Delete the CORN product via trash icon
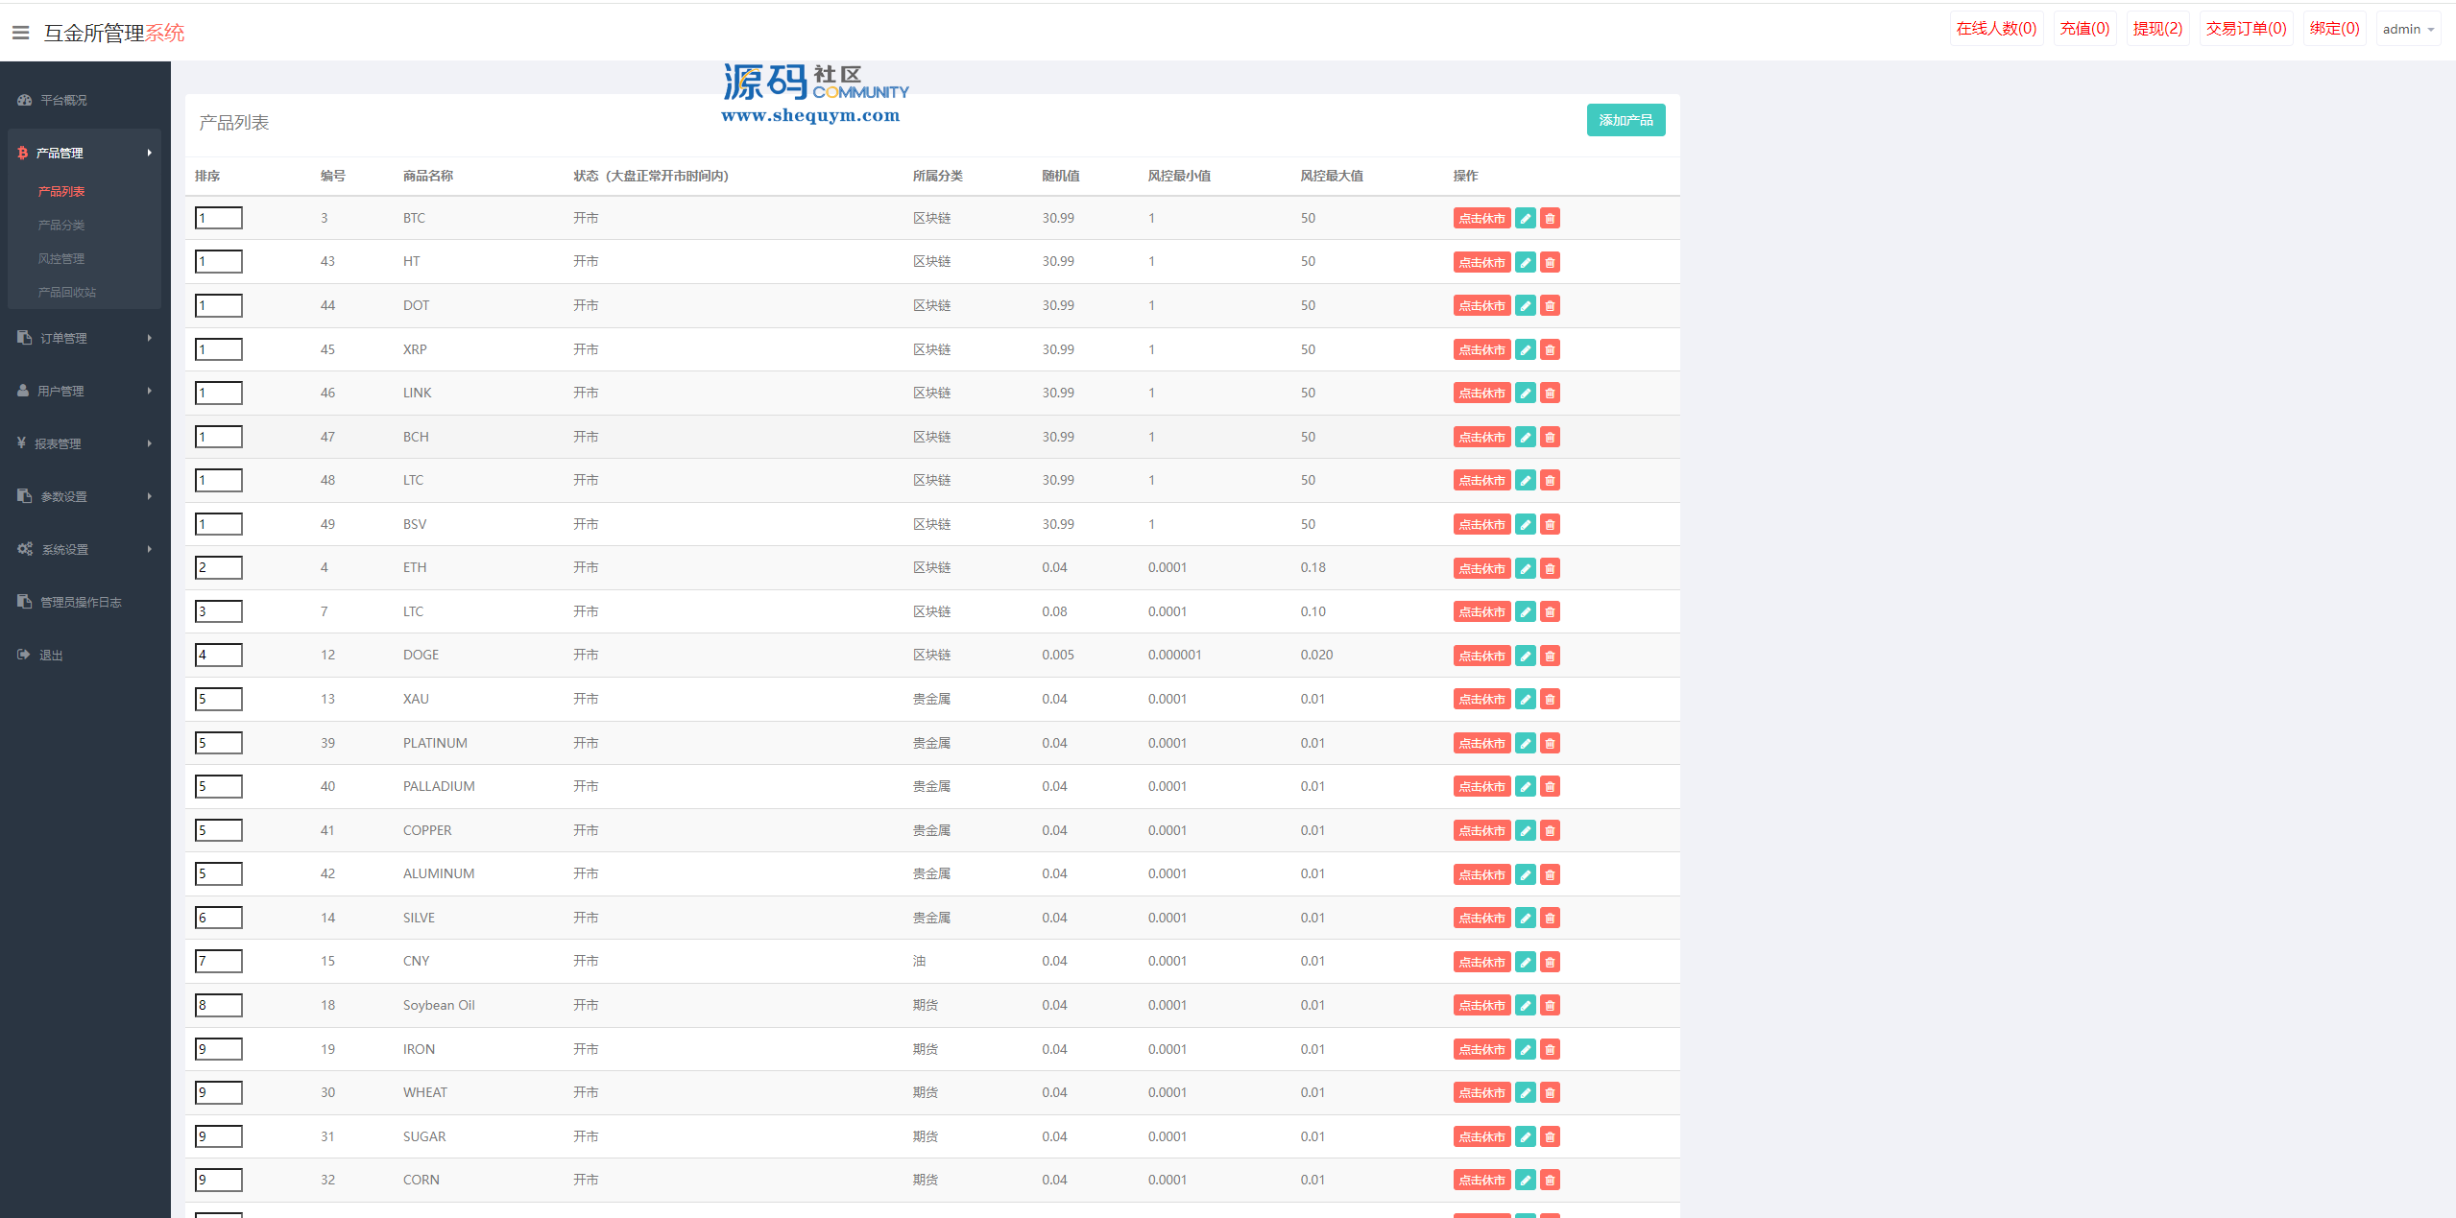The image size is (2456, 1218). click(1550, 1181)
